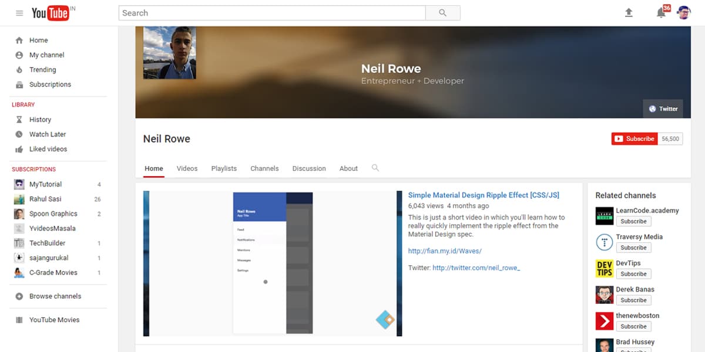Switch to the Videos tab
The width and height of the screenshot is (705, 352).
coord(187,168)
